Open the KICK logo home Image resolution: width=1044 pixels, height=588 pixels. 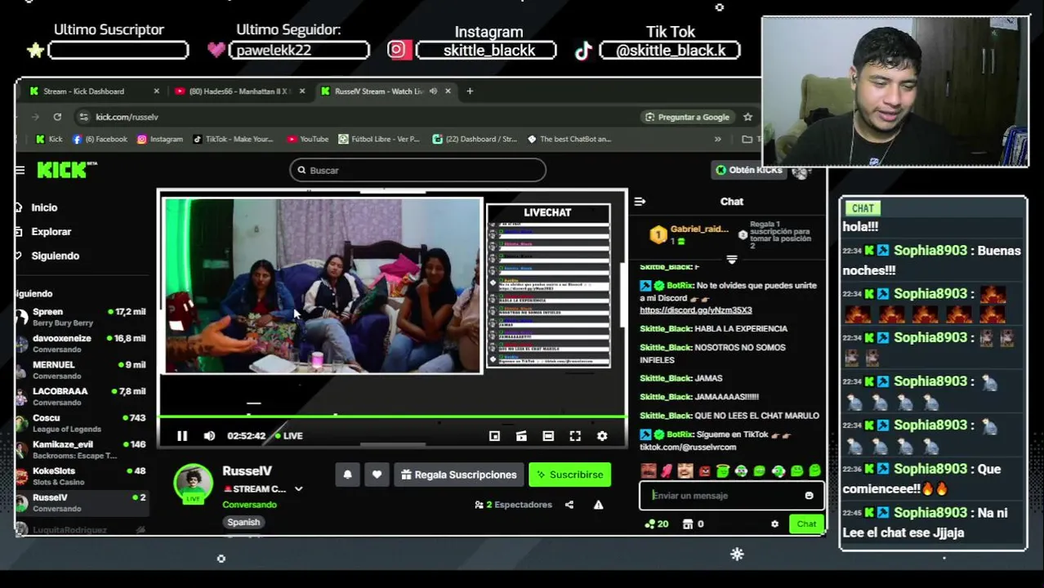point(66,170)
